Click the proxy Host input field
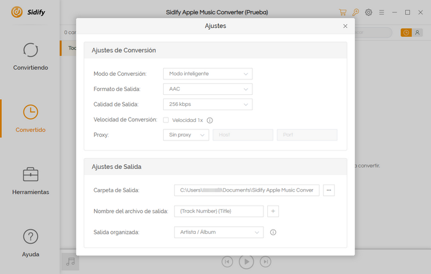Screen dimensions: 431x274 [x=243, y=135]
